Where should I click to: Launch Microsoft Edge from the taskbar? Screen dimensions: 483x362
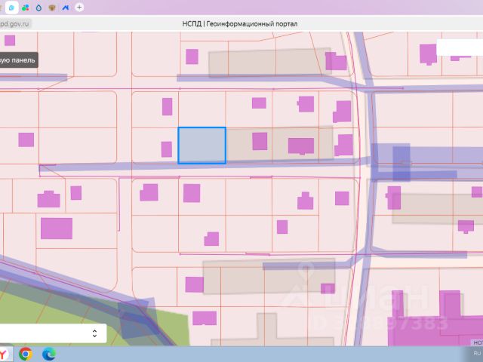click(x=48, y=354)
